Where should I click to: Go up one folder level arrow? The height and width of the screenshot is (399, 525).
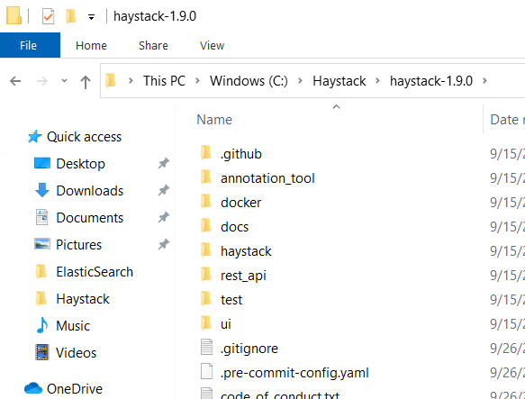(86, 81)
